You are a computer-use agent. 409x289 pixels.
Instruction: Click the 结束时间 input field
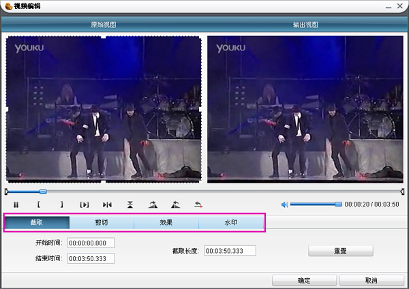click(x=91, y=258)
